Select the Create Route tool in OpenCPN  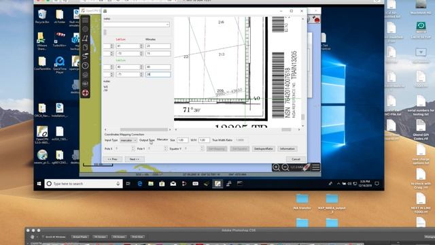point(85,38)
